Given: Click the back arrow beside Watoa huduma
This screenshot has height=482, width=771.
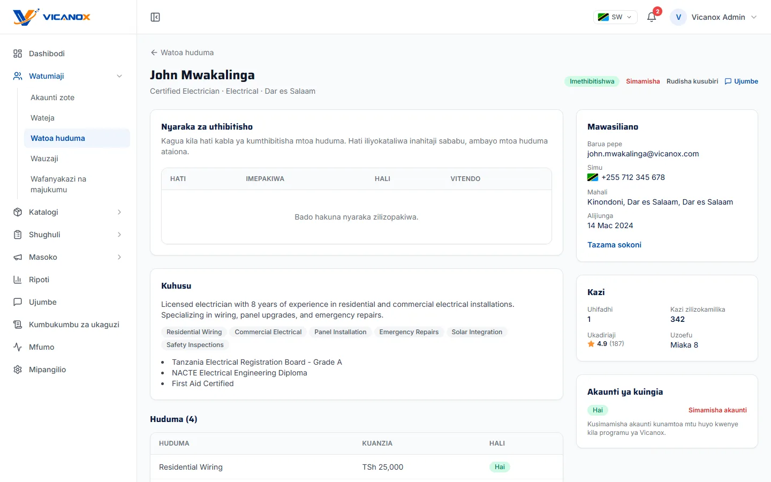Looking at the screenshot, I should tap(154, 52).
